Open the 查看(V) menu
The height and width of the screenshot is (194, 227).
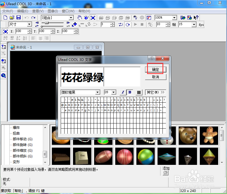click(x=38, y=11)
